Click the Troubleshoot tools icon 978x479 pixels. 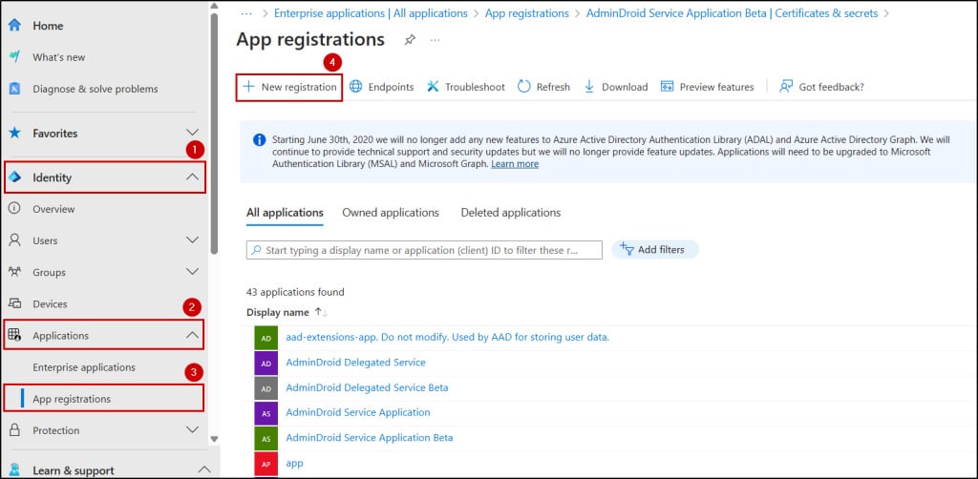[433, 87]
